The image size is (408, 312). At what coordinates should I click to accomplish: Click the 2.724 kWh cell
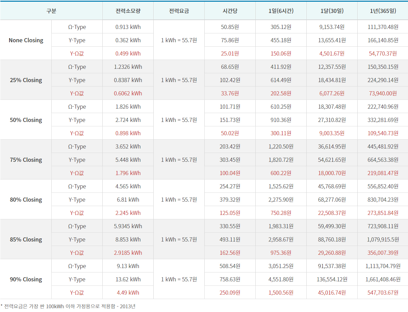coord(128,120)
